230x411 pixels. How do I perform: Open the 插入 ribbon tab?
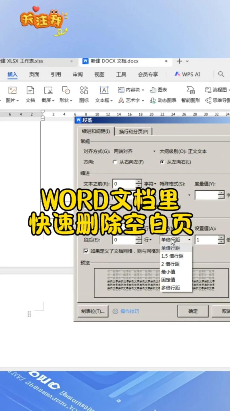(x=12, y=74)
